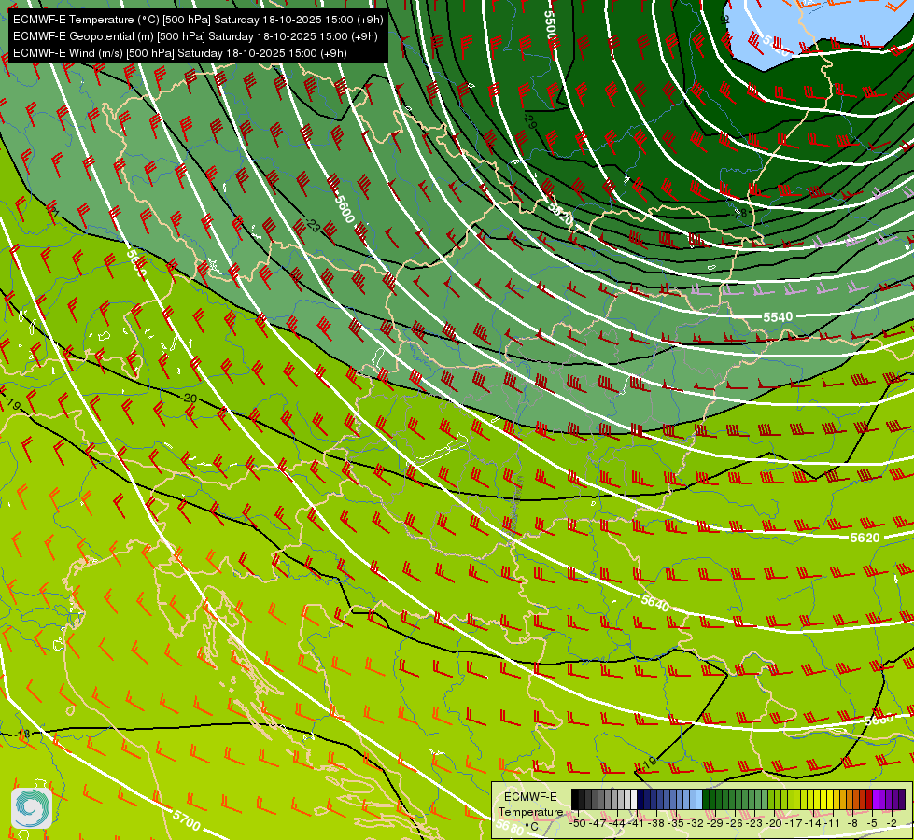Viewport: 914px width, 840px height.
Task: Click the 5620 geopotential contour label
Action: click(x=865, y=538)
